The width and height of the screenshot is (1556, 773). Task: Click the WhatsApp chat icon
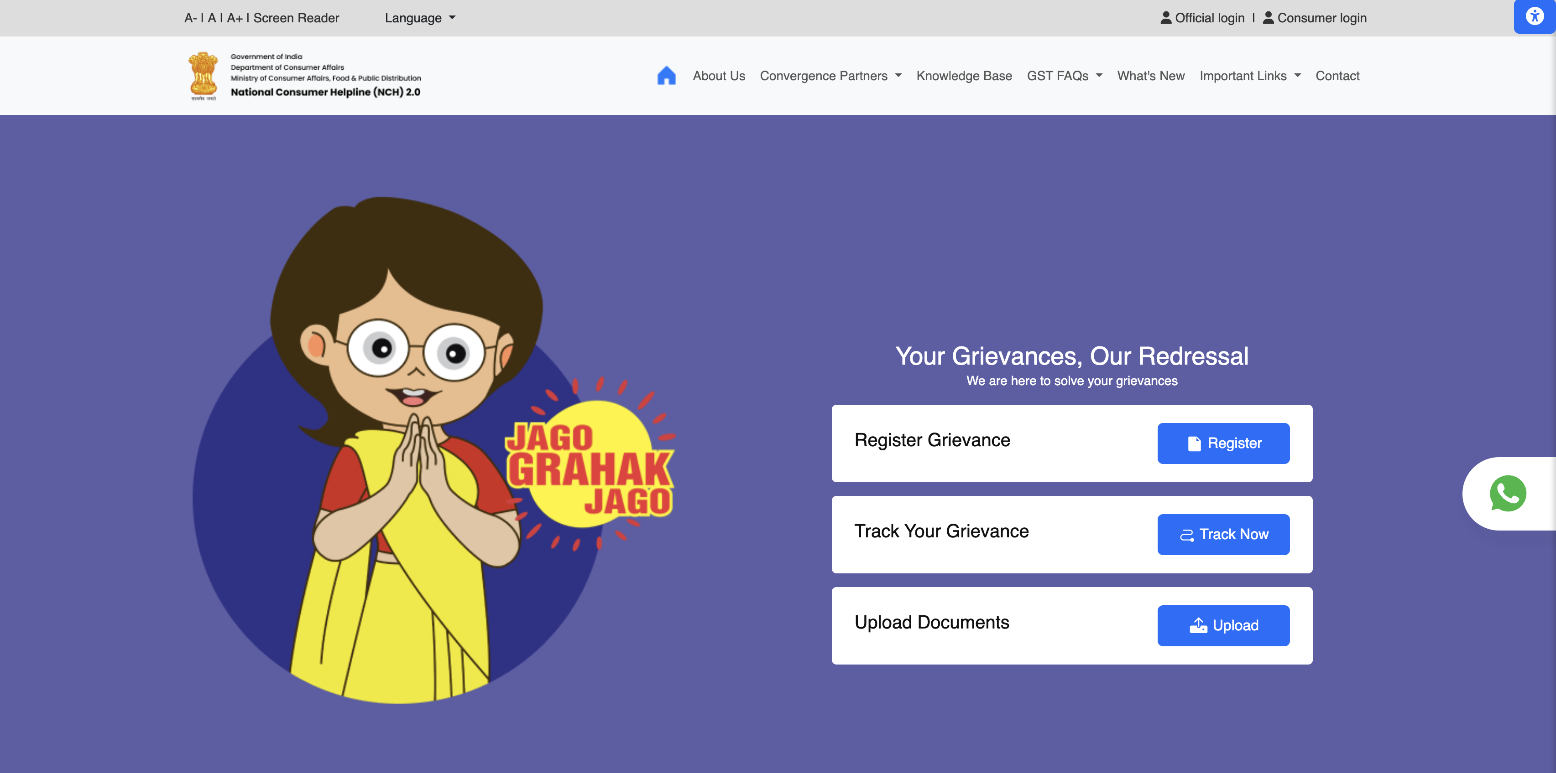1507,494
